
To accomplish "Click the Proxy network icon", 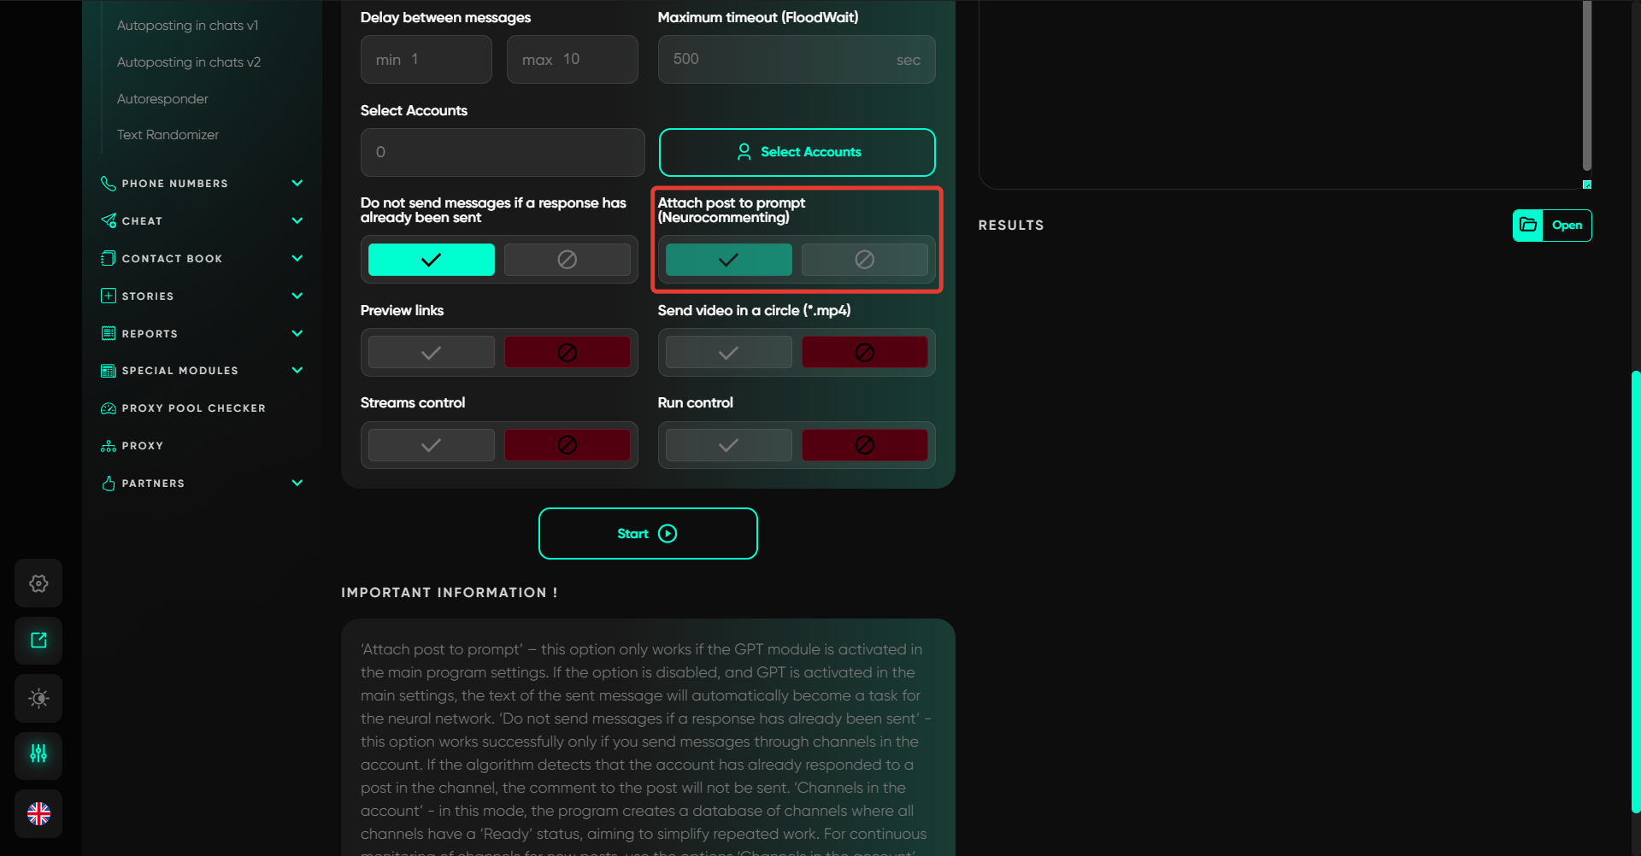I will pos(109,446).
